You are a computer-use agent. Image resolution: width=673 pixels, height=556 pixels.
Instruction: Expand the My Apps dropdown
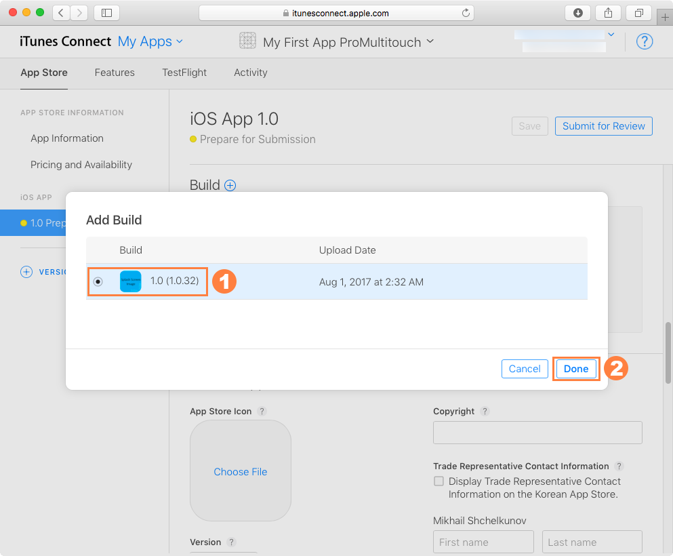point(150,41)
